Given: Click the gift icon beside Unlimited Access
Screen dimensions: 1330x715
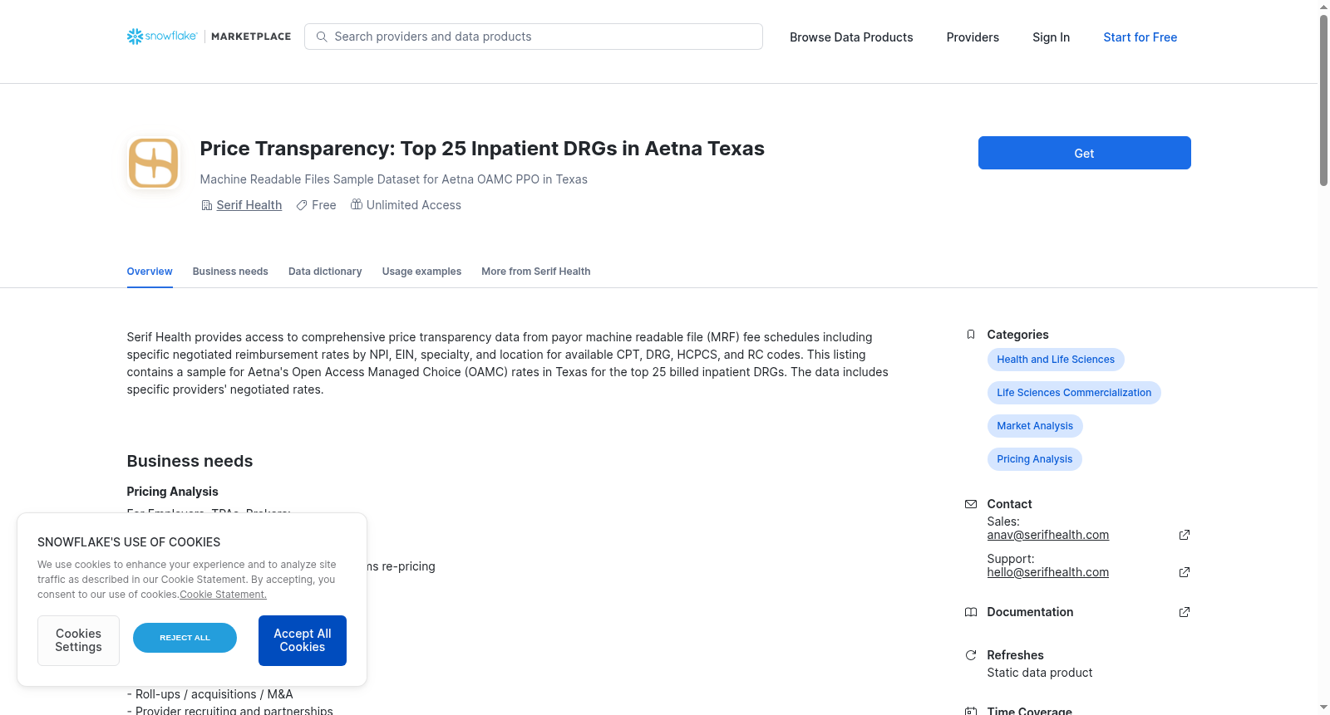Looking at the screenshot, I should click(357, 204).
